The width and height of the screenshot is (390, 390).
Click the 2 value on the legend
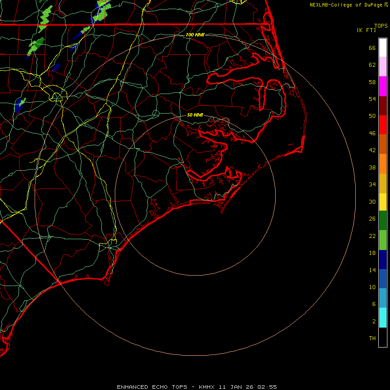tap(374, 321)
